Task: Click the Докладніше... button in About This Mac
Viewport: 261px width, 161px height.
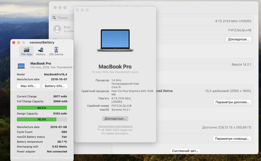Action: (x=115, y=118)
